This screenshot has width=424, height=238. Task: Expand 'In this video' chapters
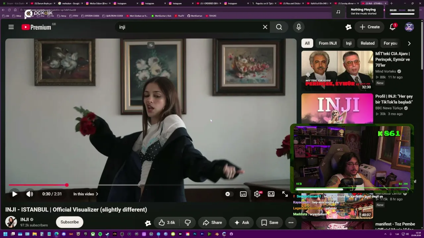click(86, 194)
